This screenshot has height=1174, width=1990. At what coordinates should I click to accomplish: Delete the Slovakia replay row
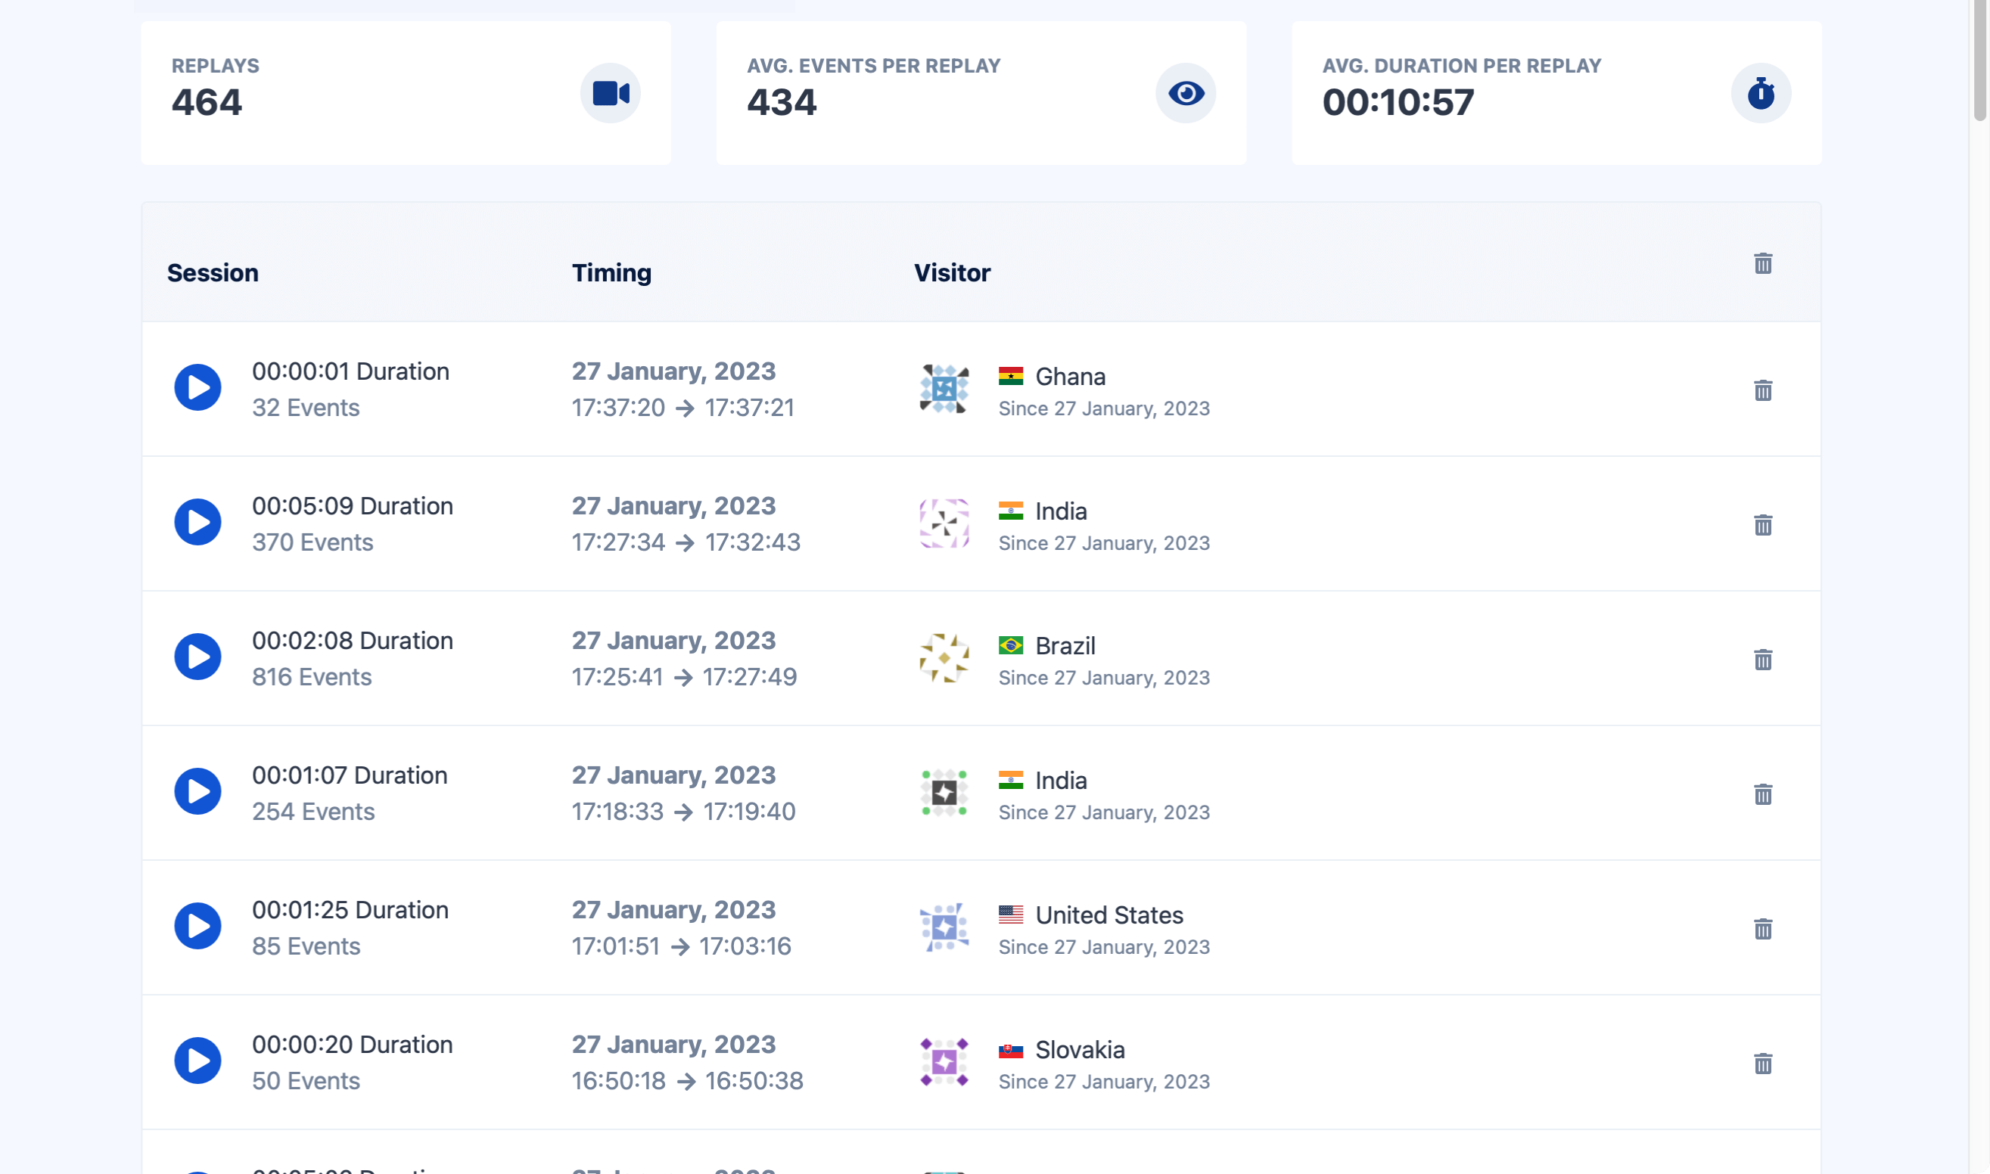click(1763, 1063)
